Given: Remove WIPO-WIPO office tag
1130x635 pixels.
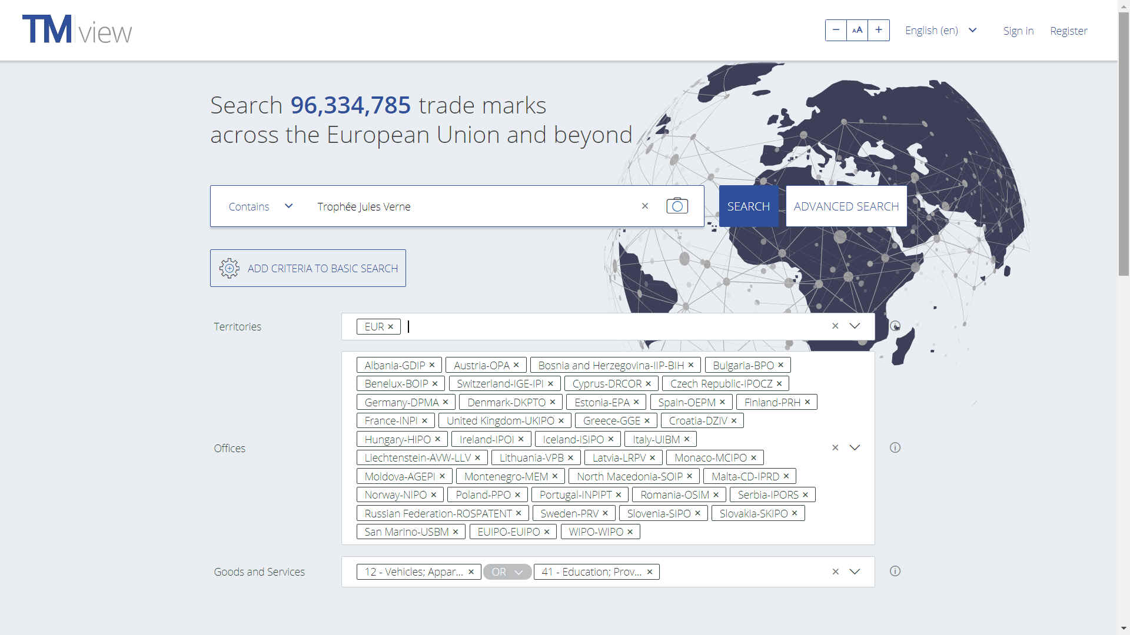Looking at the screenshot, I should [x=630, y=532].
